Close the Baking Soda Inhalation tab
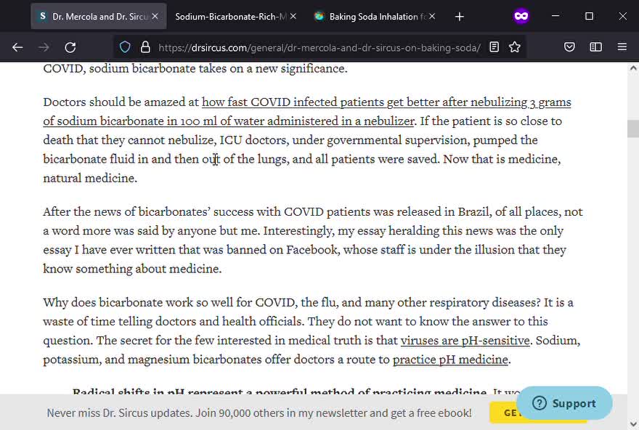Image resolution: width=639 pixels, height=430 pixels. click(432, 16)
